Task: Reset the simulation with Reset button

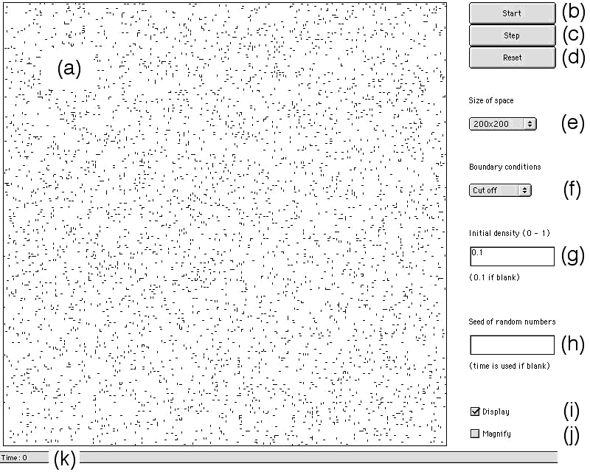Action: tap(512, 58)
